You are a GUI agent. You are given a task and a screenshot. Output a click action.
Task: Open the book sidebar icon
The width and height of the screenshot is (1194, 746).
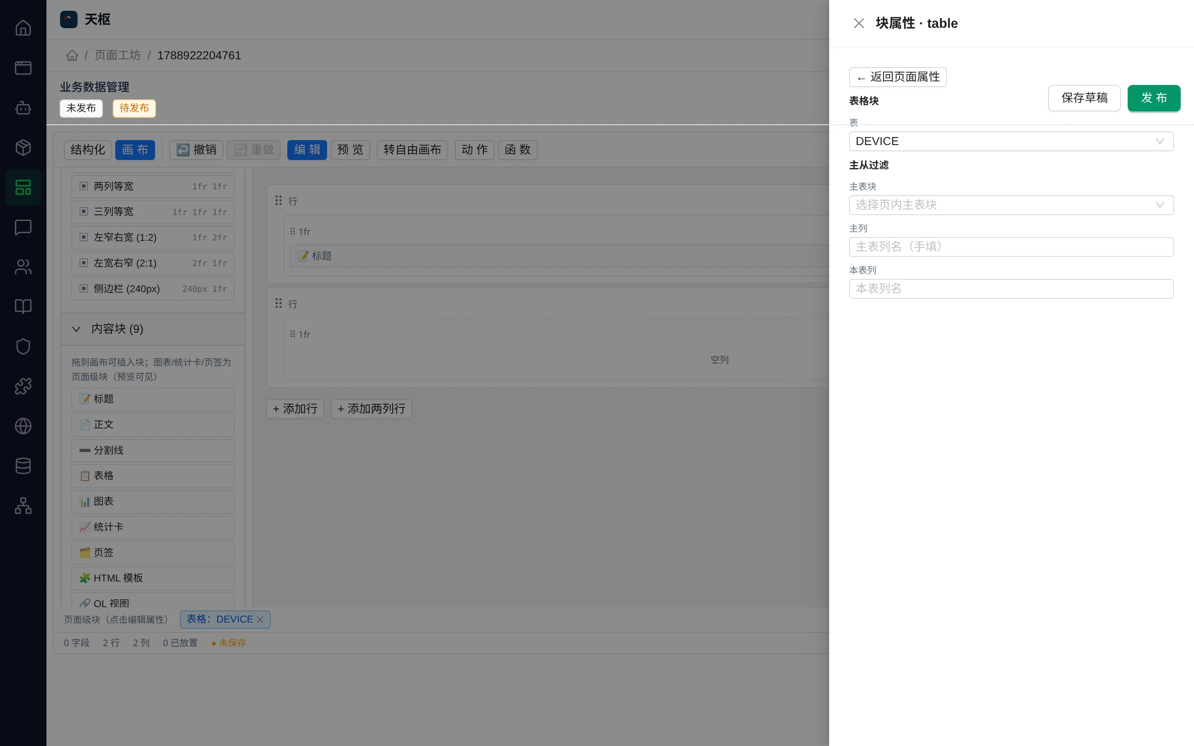pyautogui.click(x=23, y=306)
